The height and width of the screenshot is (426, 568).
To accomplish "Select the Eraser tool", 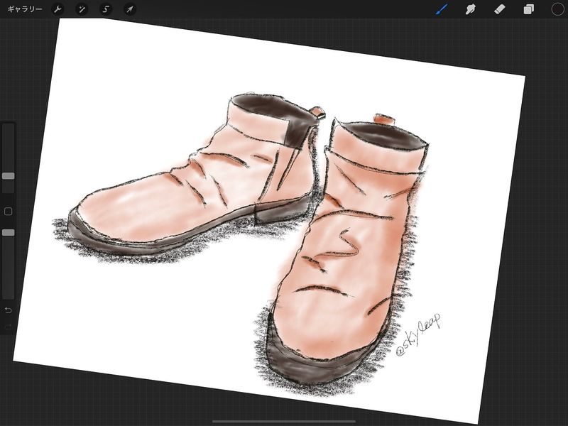I will click(498, 9).
